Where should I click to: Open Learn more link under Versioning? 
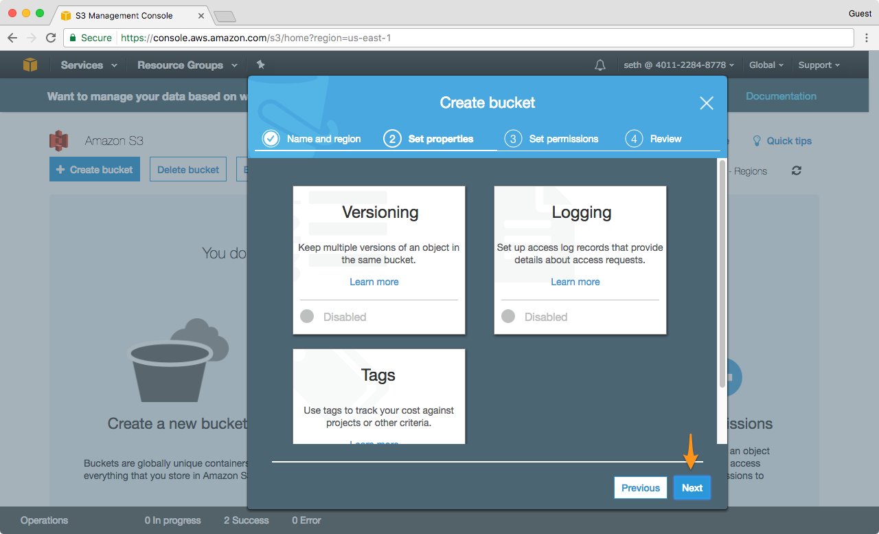[x=374, y=282]
